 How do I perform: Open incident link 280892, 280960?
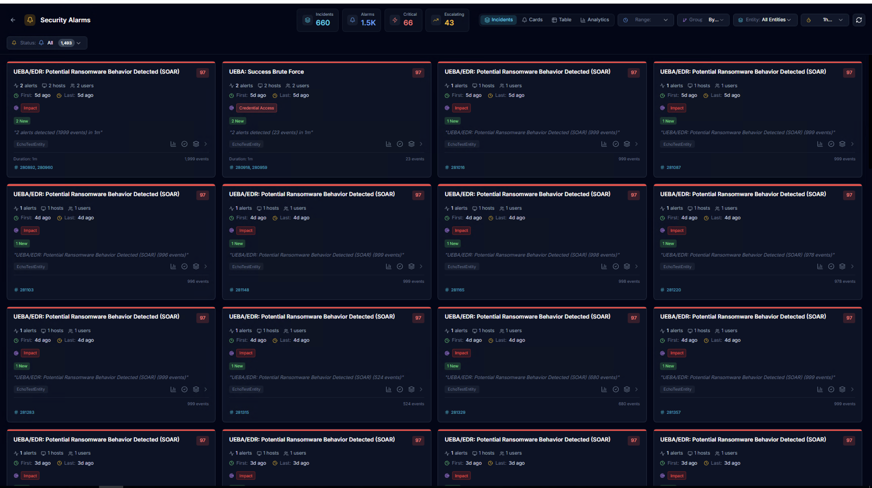click(36, 167)
